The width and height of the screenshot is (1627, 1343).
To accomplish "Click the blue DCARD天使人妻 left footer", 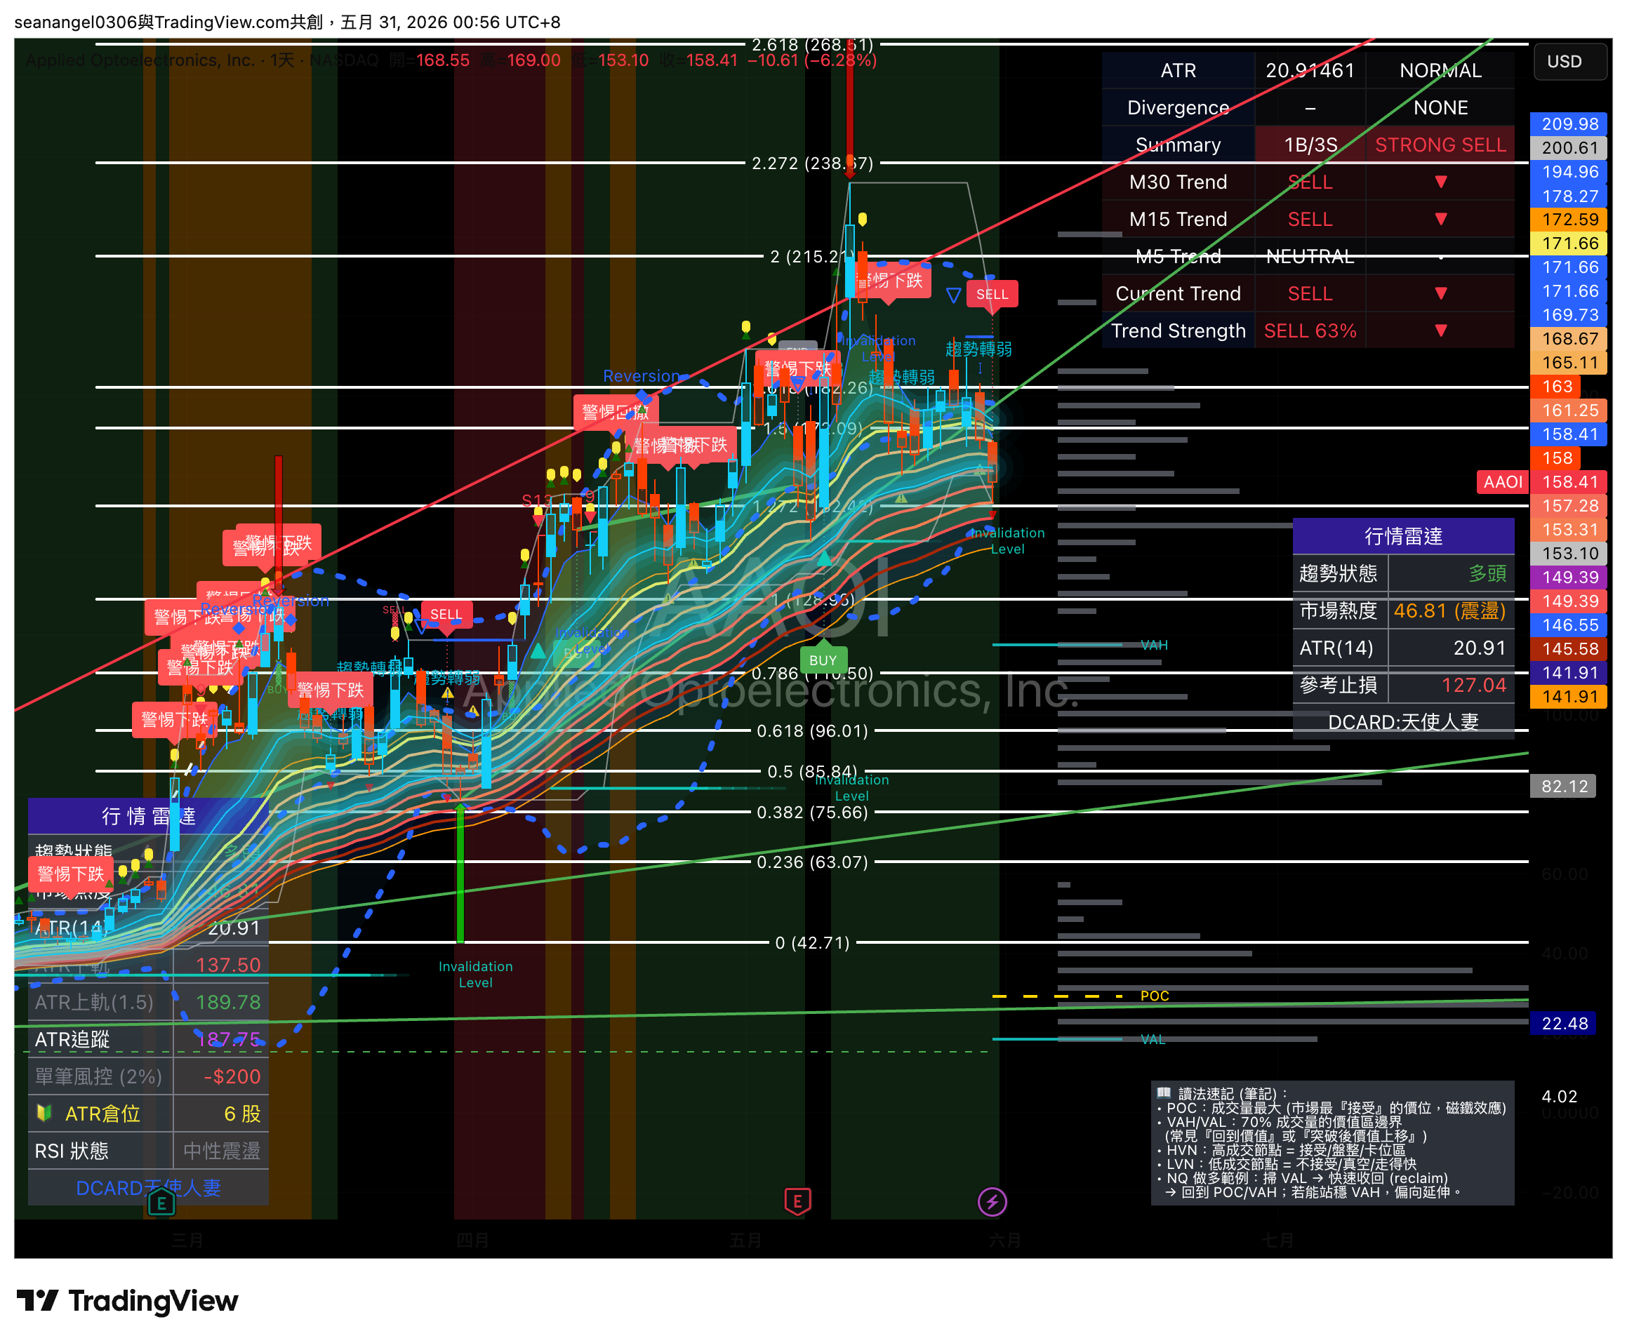I will pyautogui.click(x=148, y=1187).
